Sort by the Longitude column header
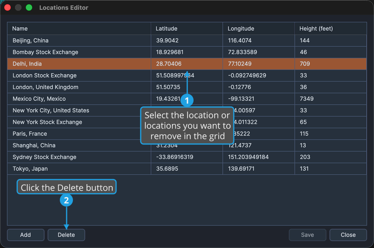 click(x=259, y=28)
